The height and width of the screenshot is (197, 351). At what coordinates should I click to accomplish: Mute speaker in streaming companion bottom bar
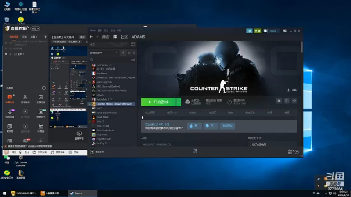pos(14,152)
